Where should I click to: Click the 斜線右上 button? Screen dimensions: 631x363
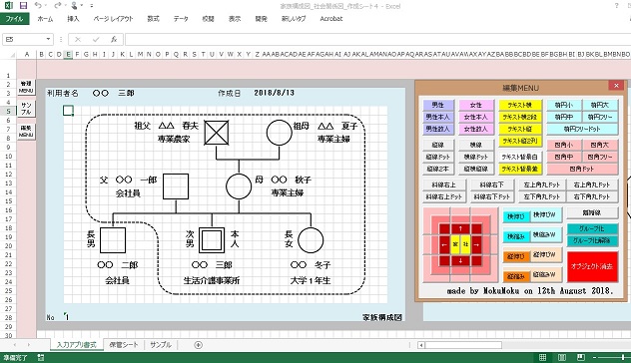click(444, 184)
